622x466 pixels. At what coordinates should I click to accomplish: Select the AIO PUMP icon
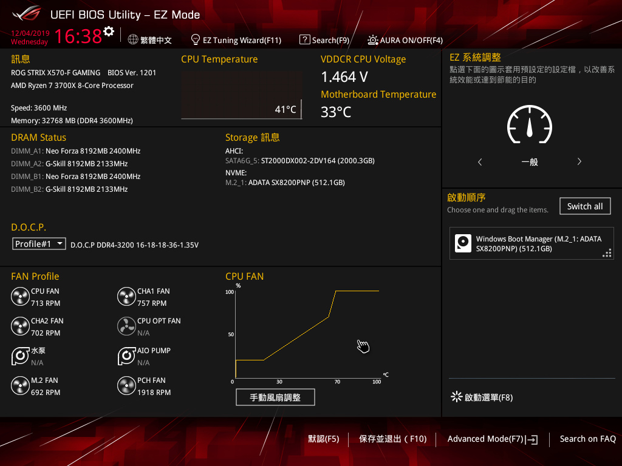[x=126, y=356]
